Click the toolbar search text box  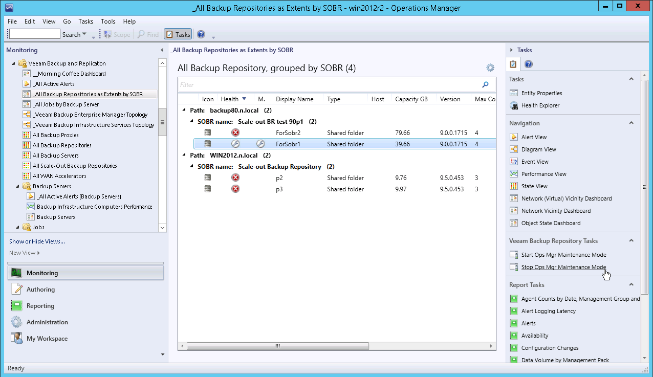[34, 34]
